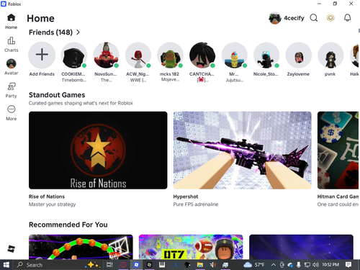360x270 pixels.
Task: Click the Recommended For You heading
Action: 68,225
